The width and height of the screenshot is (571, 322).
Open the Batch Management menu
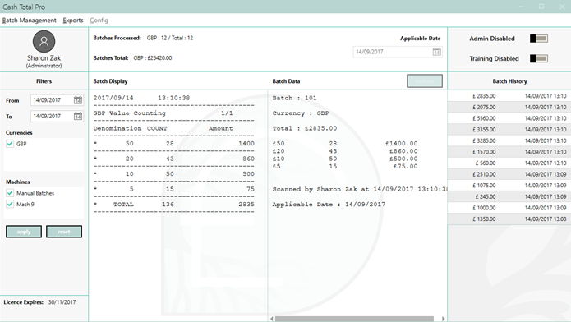pos(29,21)
